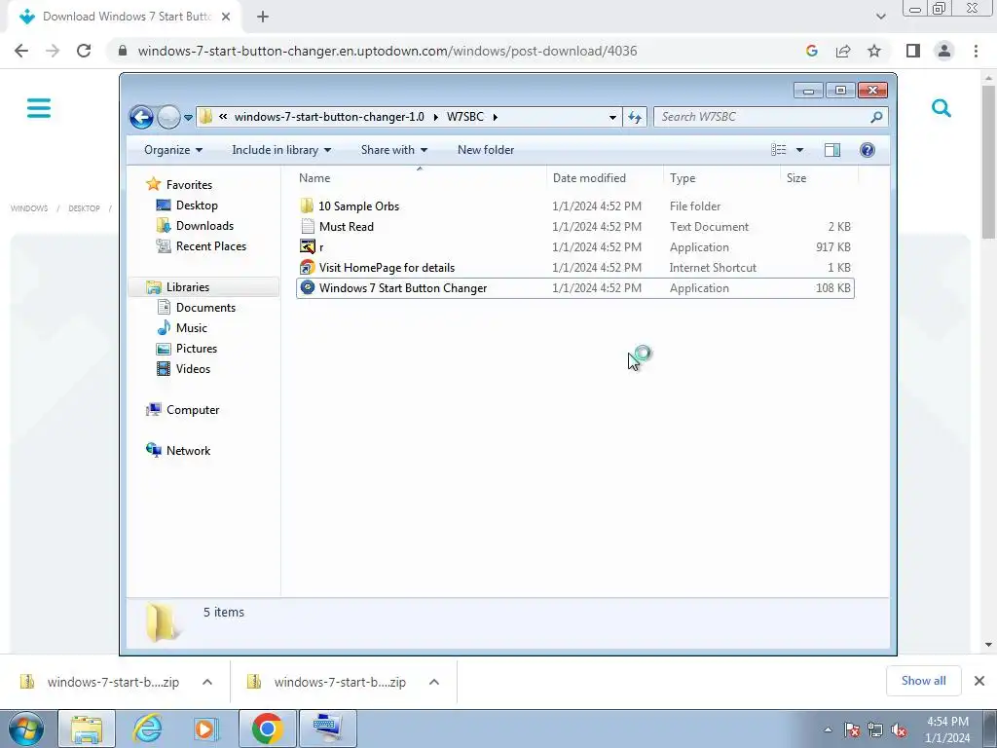Click the Uptodown search magnifier
This screenshot has height=748, width=997.
[x=942, y=109]
